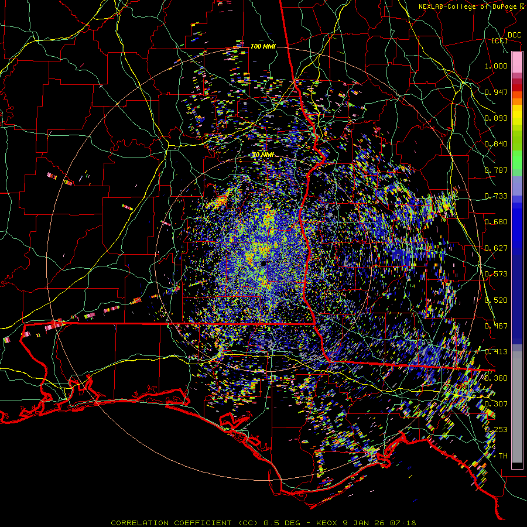Click the 0.893 scale value
Viewport: 527px width, 527px height.
496,118
